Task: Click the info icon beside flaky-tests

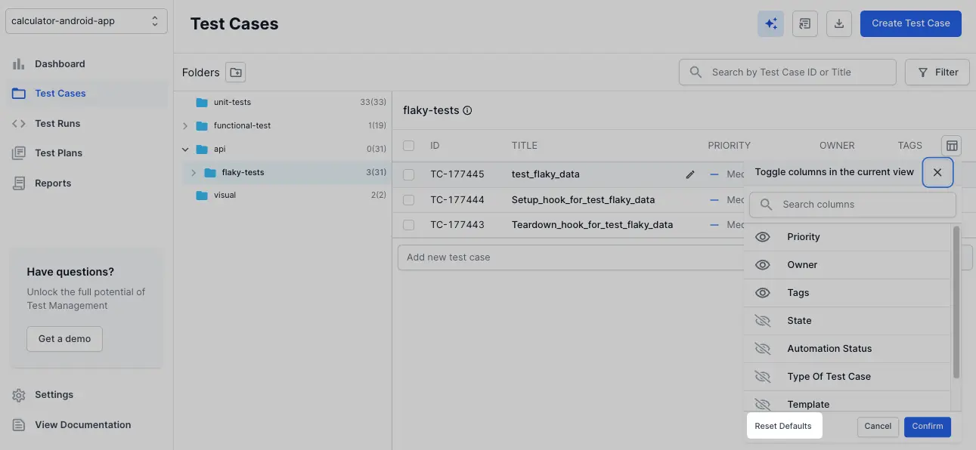Action: 467,110
